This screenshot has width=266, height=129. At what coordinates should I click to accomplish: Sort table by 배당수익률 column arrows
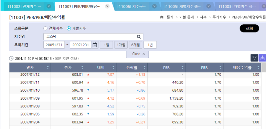(258, 68)
